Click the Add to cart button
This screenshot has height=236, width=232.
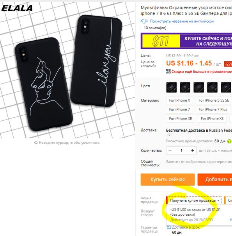click(215, 179)
